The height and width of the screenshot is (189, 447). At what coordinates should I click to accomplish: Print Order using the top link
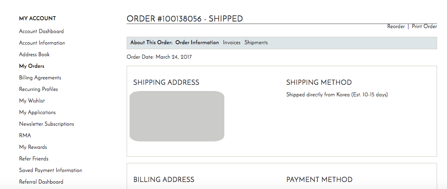424,26
